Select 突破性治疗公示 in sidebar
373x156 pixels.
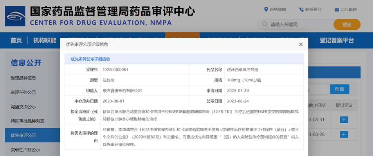point(25,150)
